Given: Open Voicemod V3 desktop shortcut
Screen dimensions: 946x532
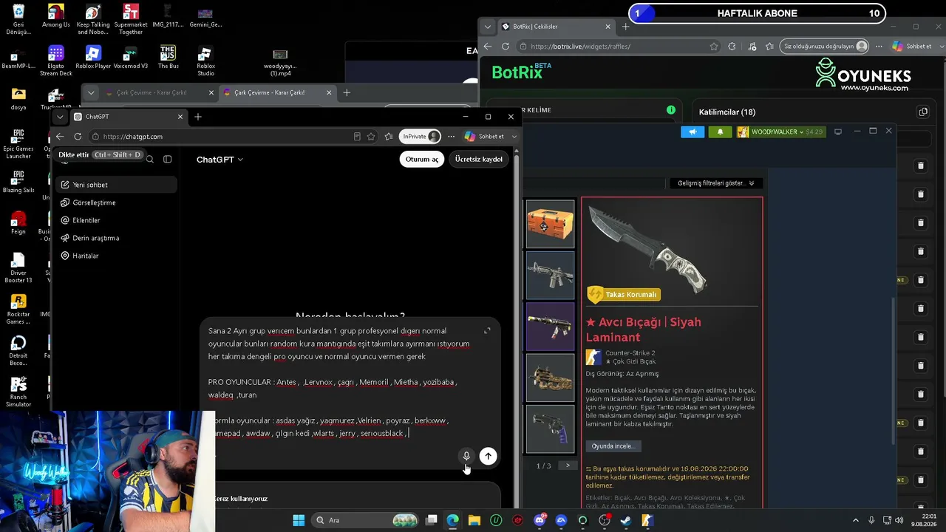Looking at the screenshot, I should click(131, 58).
